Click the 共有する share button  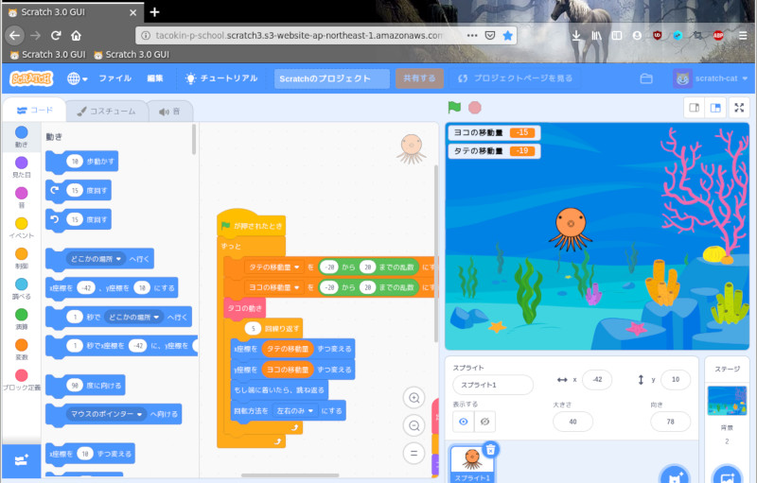coord(419,78)
